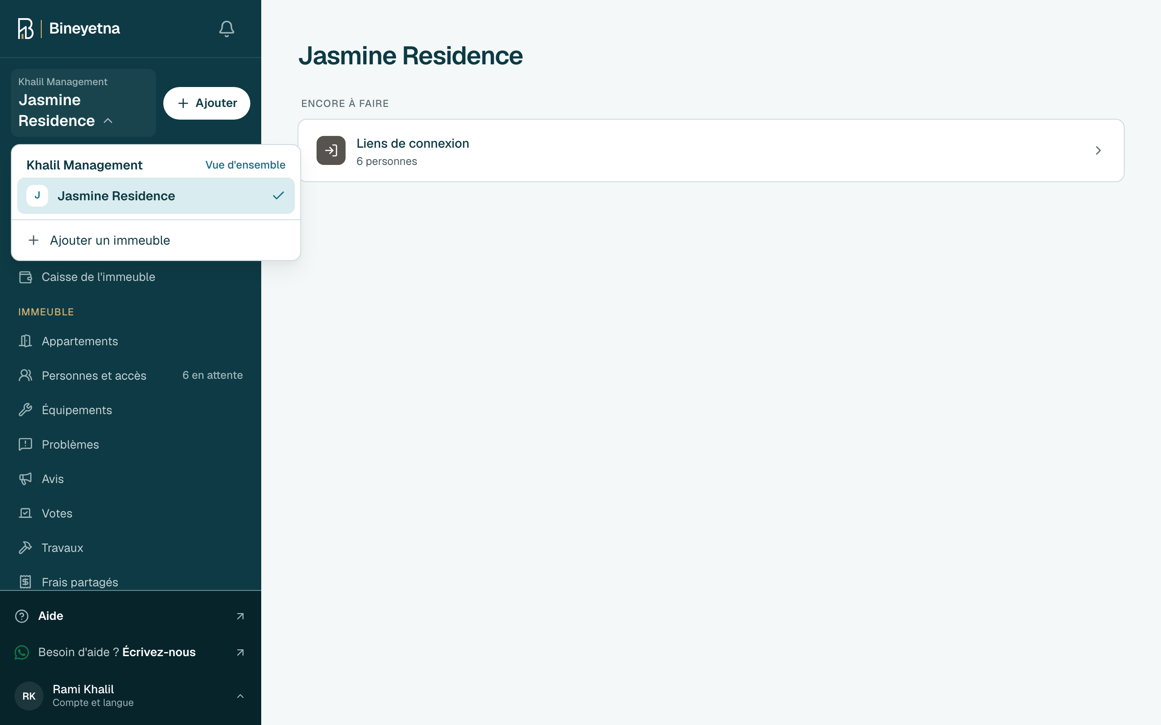Screen dimensions: 1161x725
Task: Expand the Rami Khalil account menu chevron
Action: click(x=240, y=696)
